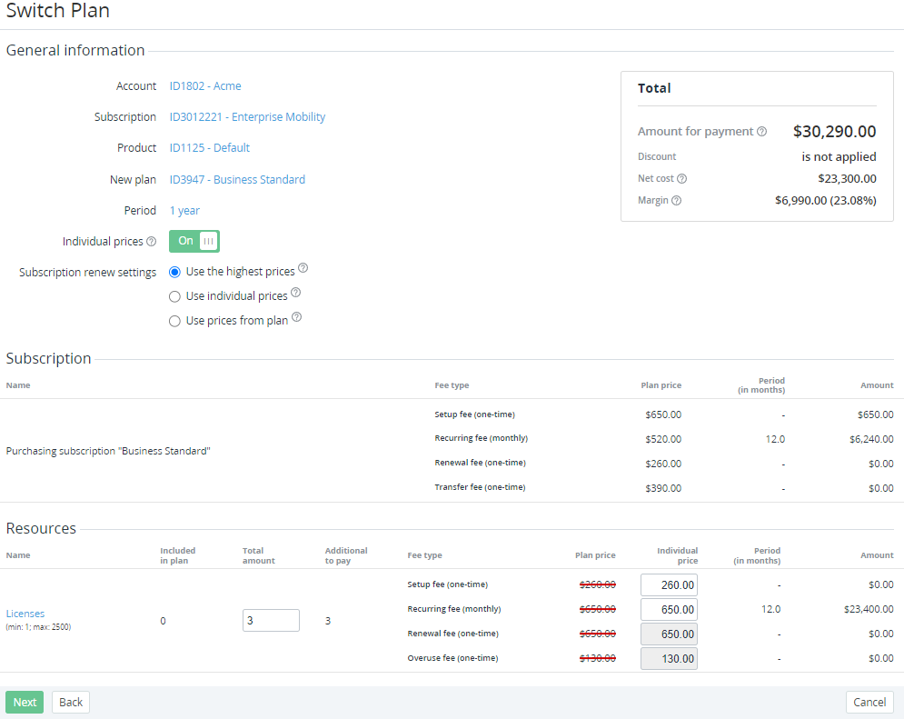This screenshot has height=719, width=904.
Task: Click help icon beside Amount for payment
Action: 762,132
